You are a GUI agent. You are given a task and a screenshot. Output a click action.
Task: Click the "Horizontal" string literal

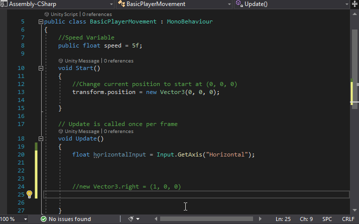[226, 154]
